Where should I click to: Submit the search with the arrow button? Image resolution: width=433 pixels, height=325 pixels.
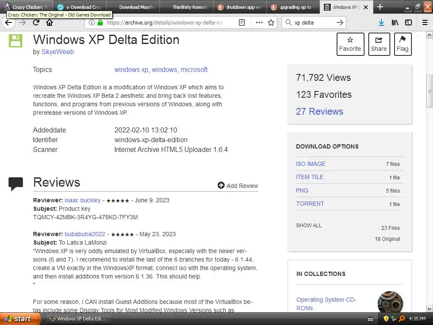[340, 23]
